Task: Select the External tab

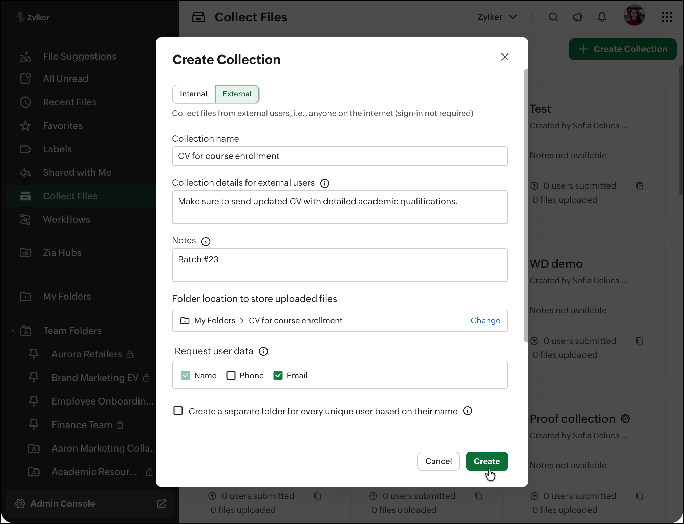Action: pyautogui.click(x=237, y=94)
